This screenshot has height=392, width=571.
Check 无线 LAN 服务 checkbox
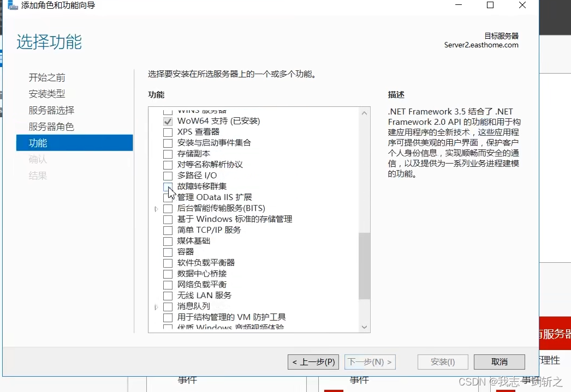168,295
